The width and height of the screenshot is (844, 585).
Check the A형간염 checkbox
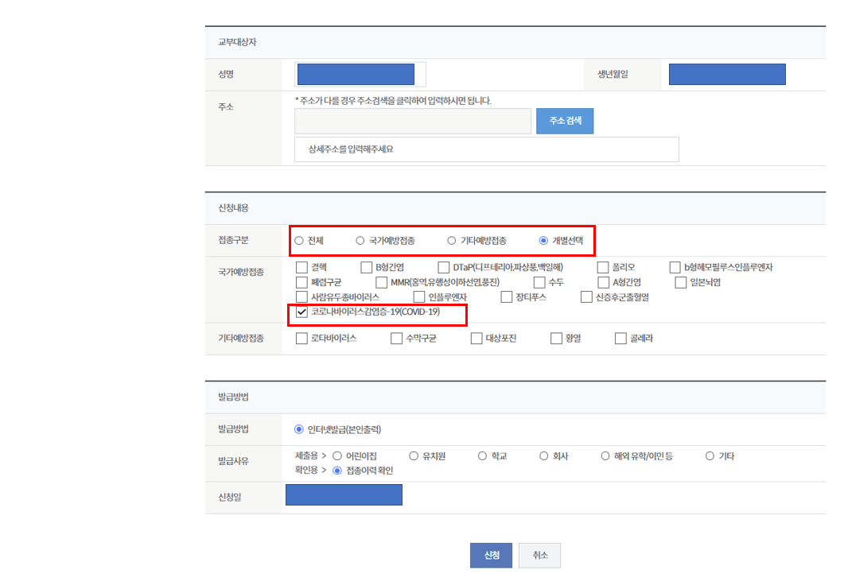point(604,282)
